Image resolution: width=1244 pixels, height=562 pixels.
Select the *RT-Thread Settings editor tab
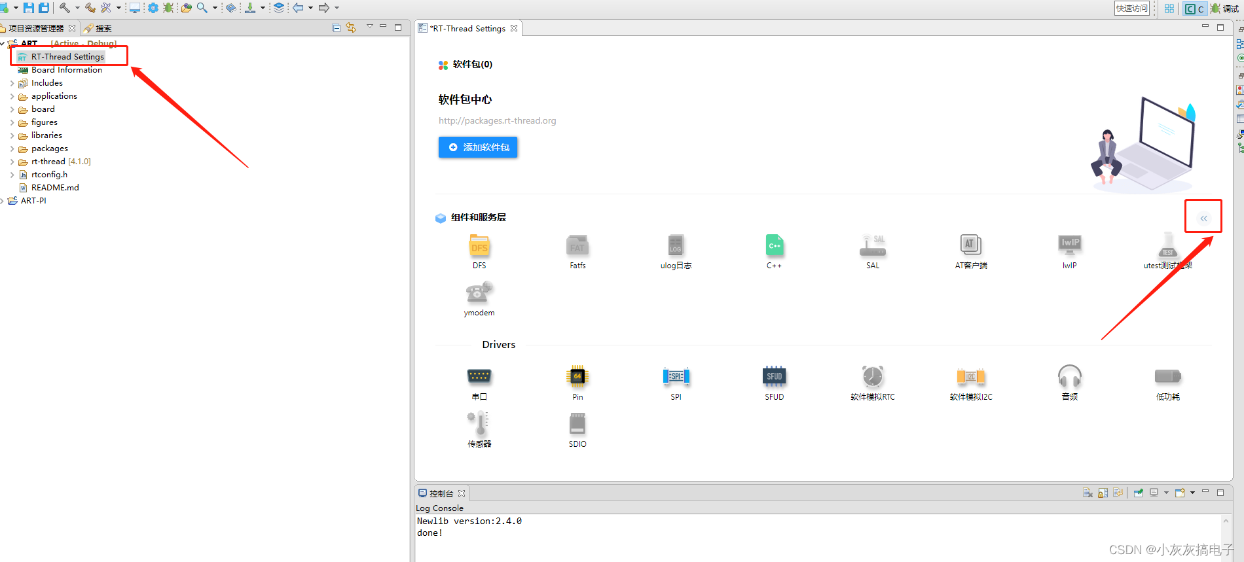pos(467,28)
